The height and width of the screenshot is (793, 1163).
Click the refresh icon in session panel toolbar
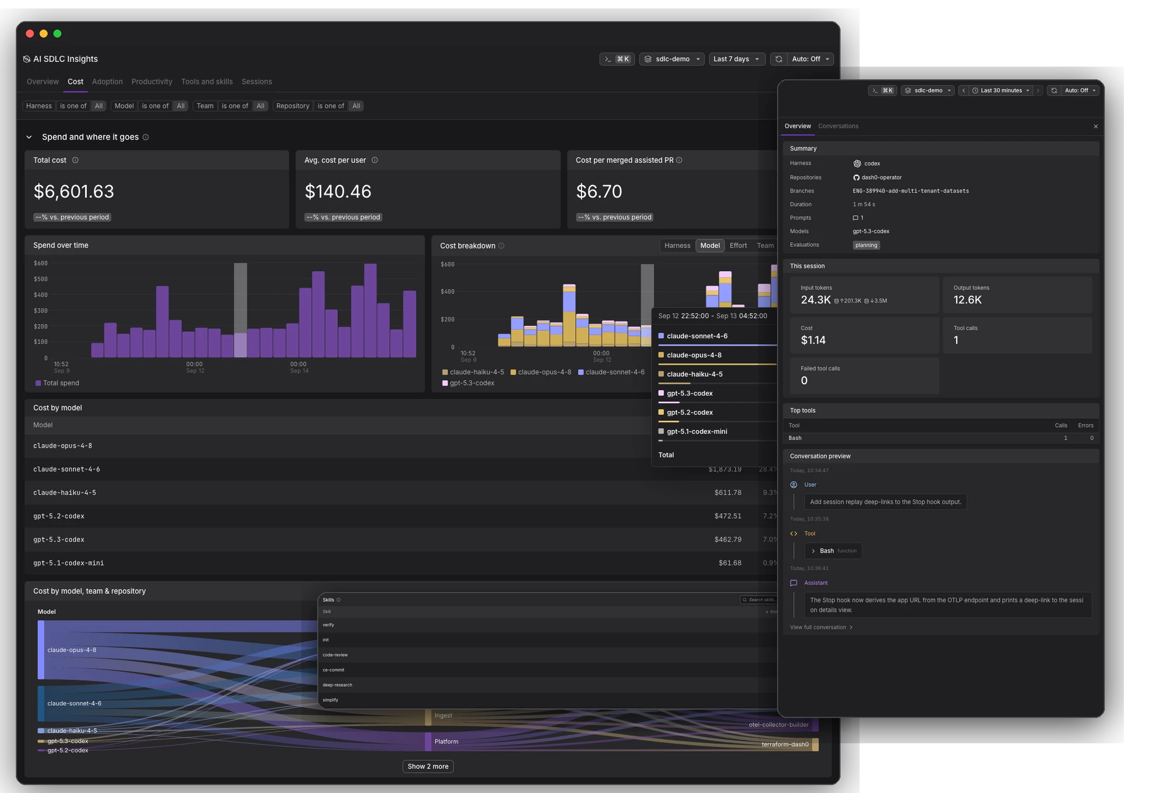tap(1054, 90)
